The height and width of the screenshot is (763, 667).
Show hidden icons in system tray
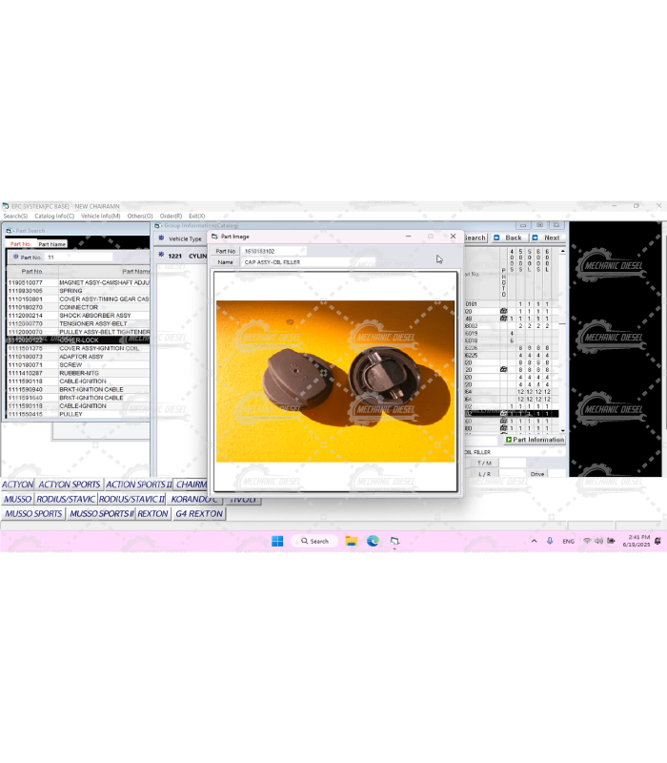[x=534, y=541]
